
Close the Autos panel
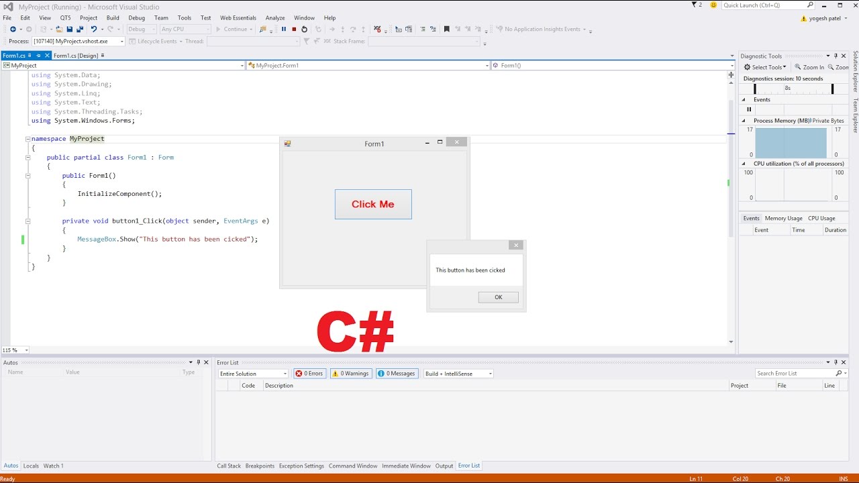tap(205, 363)
